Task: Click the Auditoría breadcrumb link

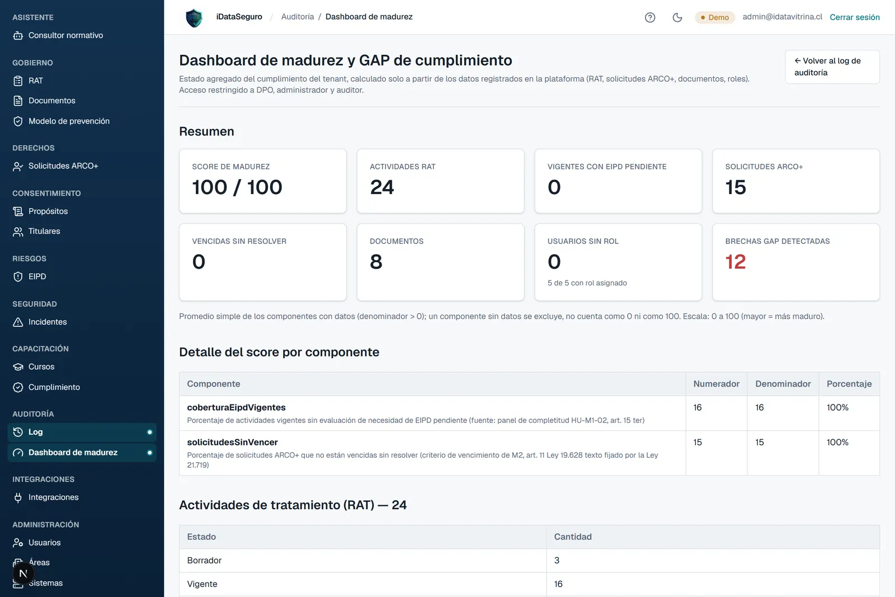Action: [298, 17]
